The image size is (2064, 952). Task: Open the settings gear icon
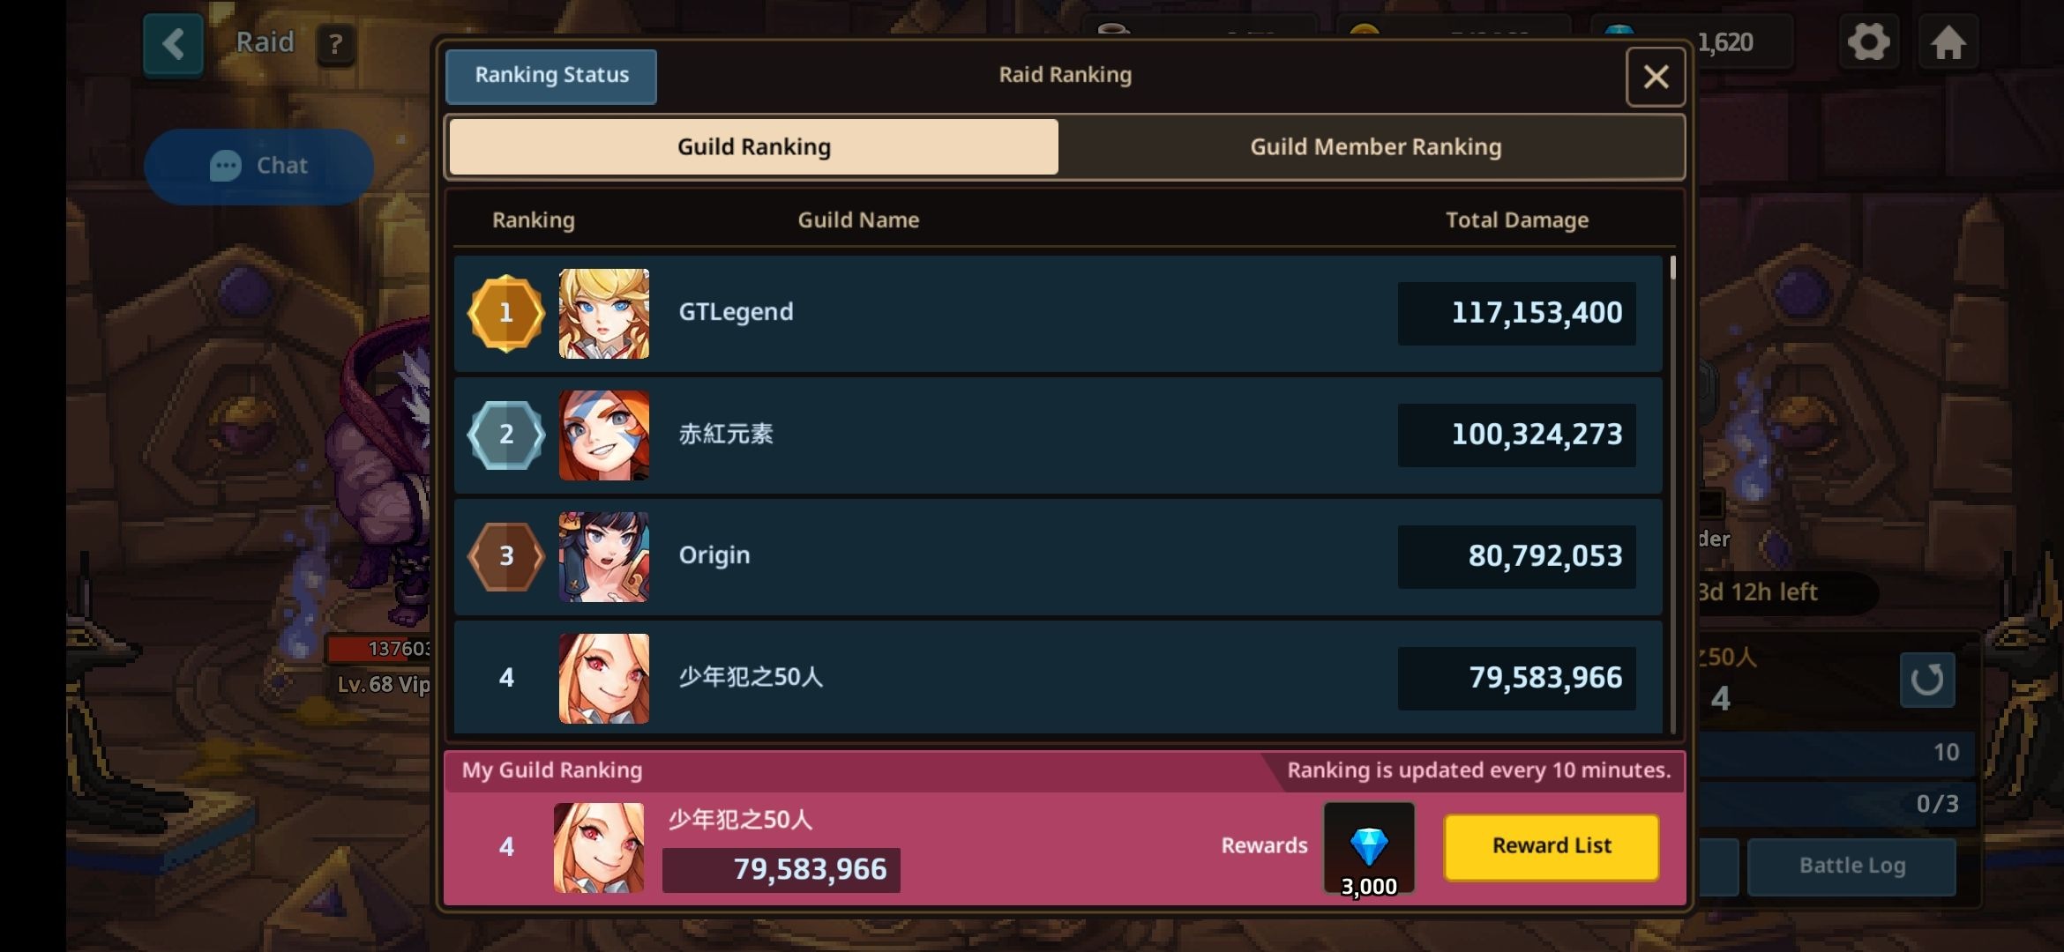(1868, 41)
